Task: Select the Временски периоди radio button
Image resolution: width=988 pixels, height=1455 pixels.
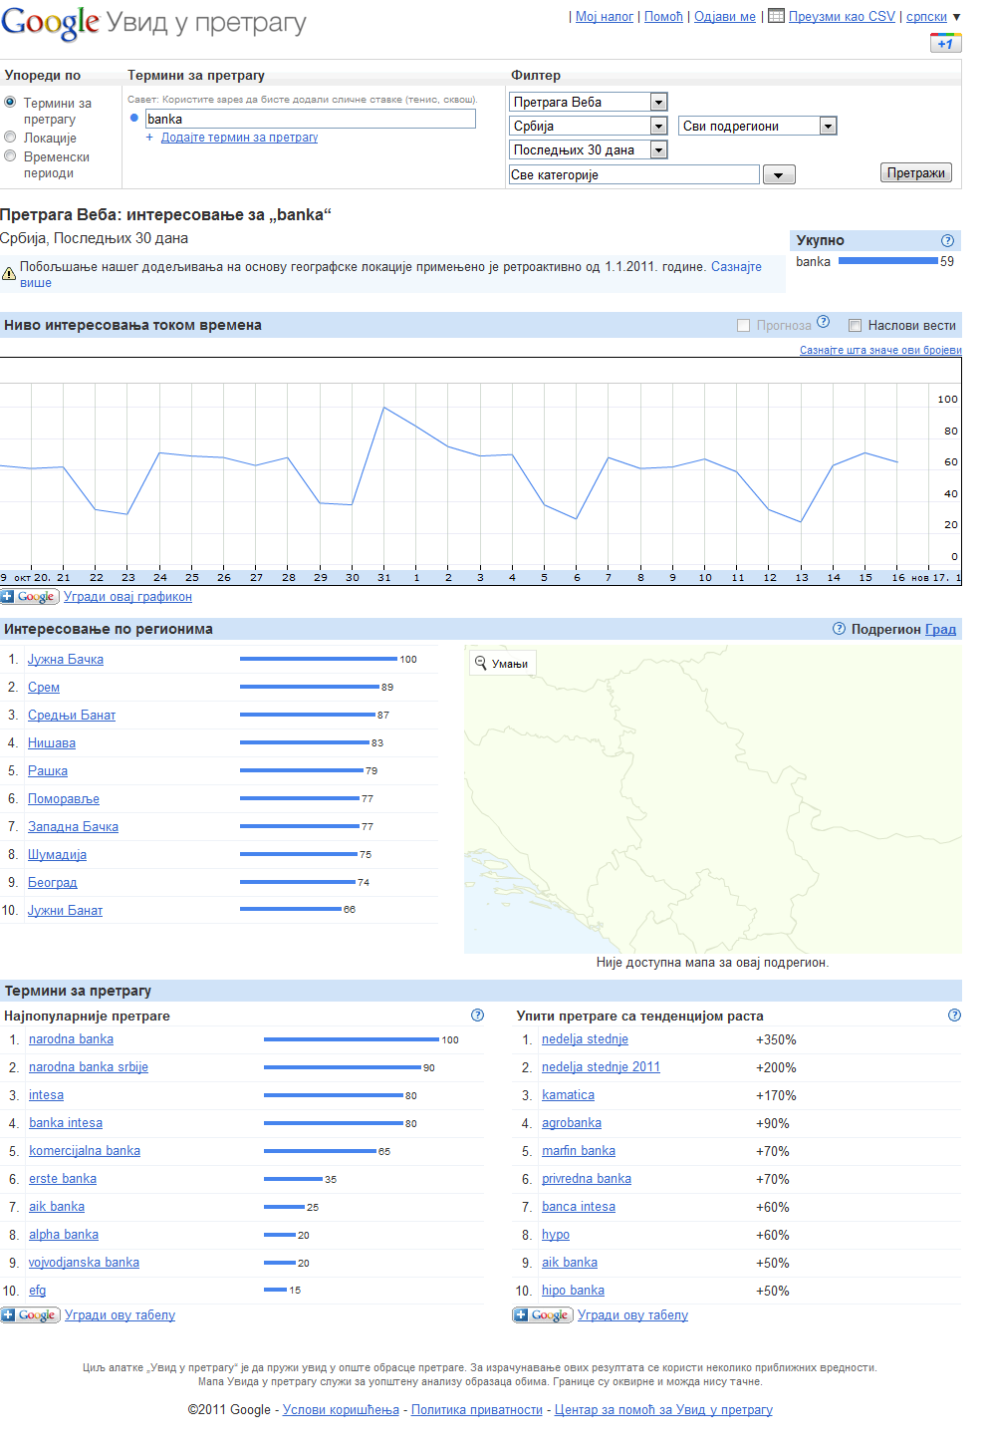Action: pyautogui.click(x=10, y=155)
